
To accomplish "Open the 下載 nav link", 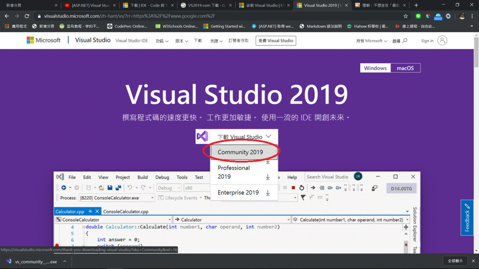I will tap(198, 41).
